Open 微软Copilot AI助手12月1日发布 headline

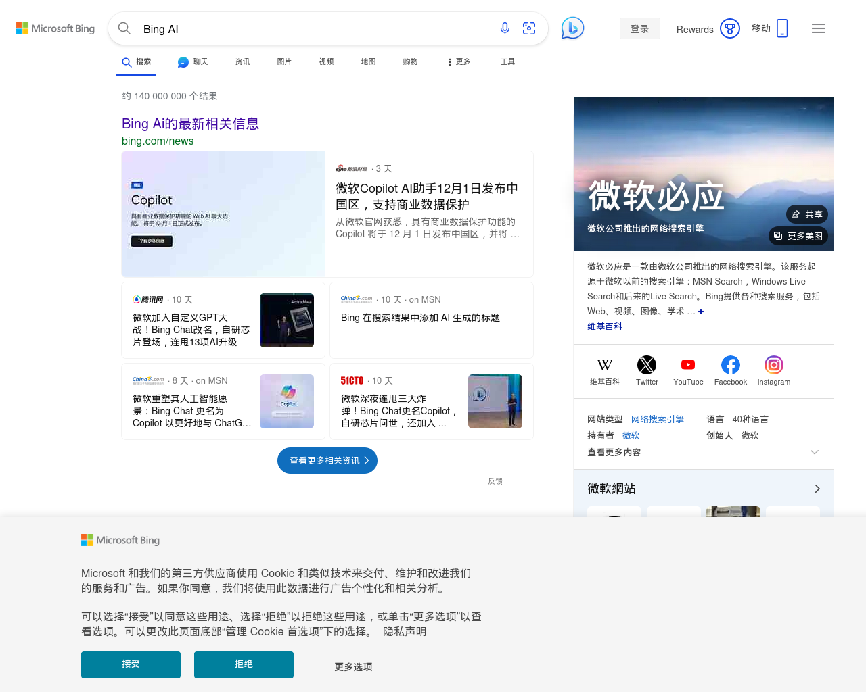[x=427, y=196]
